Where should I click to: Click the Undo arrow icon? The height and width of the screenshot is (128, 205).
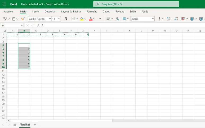coord(5,19)
